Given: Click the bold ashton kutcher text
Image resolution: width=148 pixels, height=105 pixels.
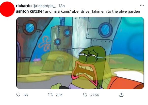Looking at the screenshot, I should 30,11.
